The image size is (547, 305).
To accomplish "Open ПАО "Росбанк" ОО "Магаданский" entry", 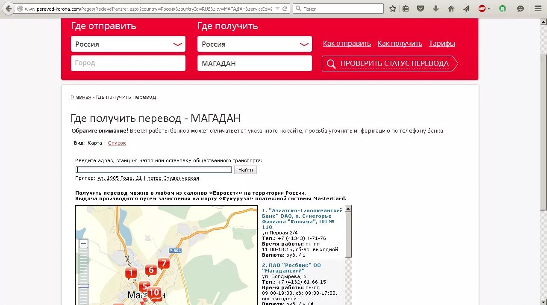I will pos(291,268).
